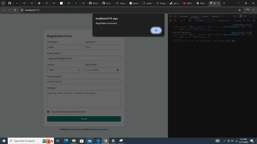View site information icon in address bar
Screen dimensions: 257x144
click(x=22, y=10)
